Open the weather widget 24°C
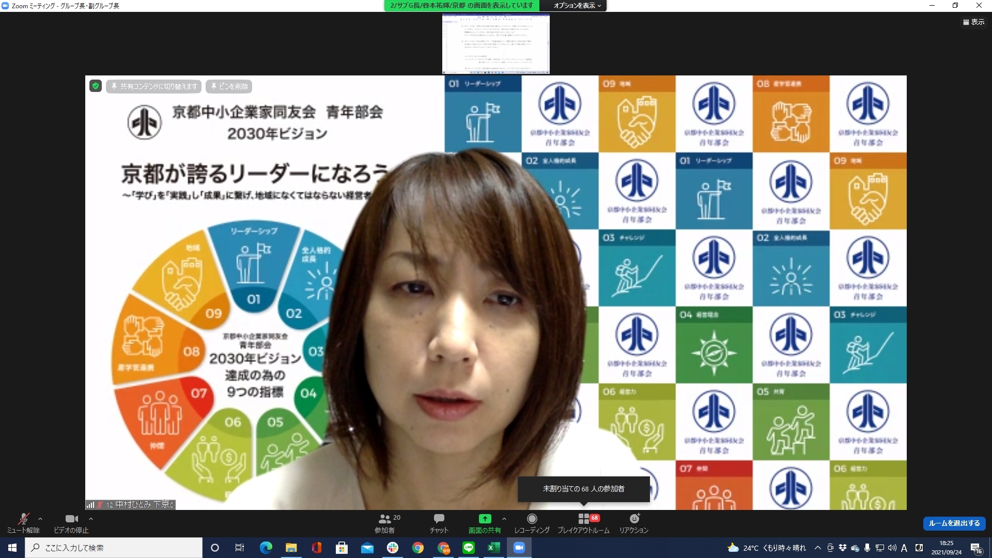This screenshot has height=558, width=992. tap(766, 548)
